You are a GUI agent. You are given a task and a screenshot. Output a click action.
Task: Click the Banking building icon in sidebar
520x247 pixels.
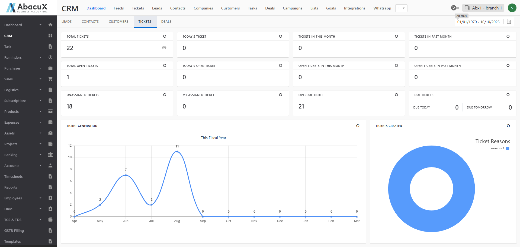tap(50, 155)
